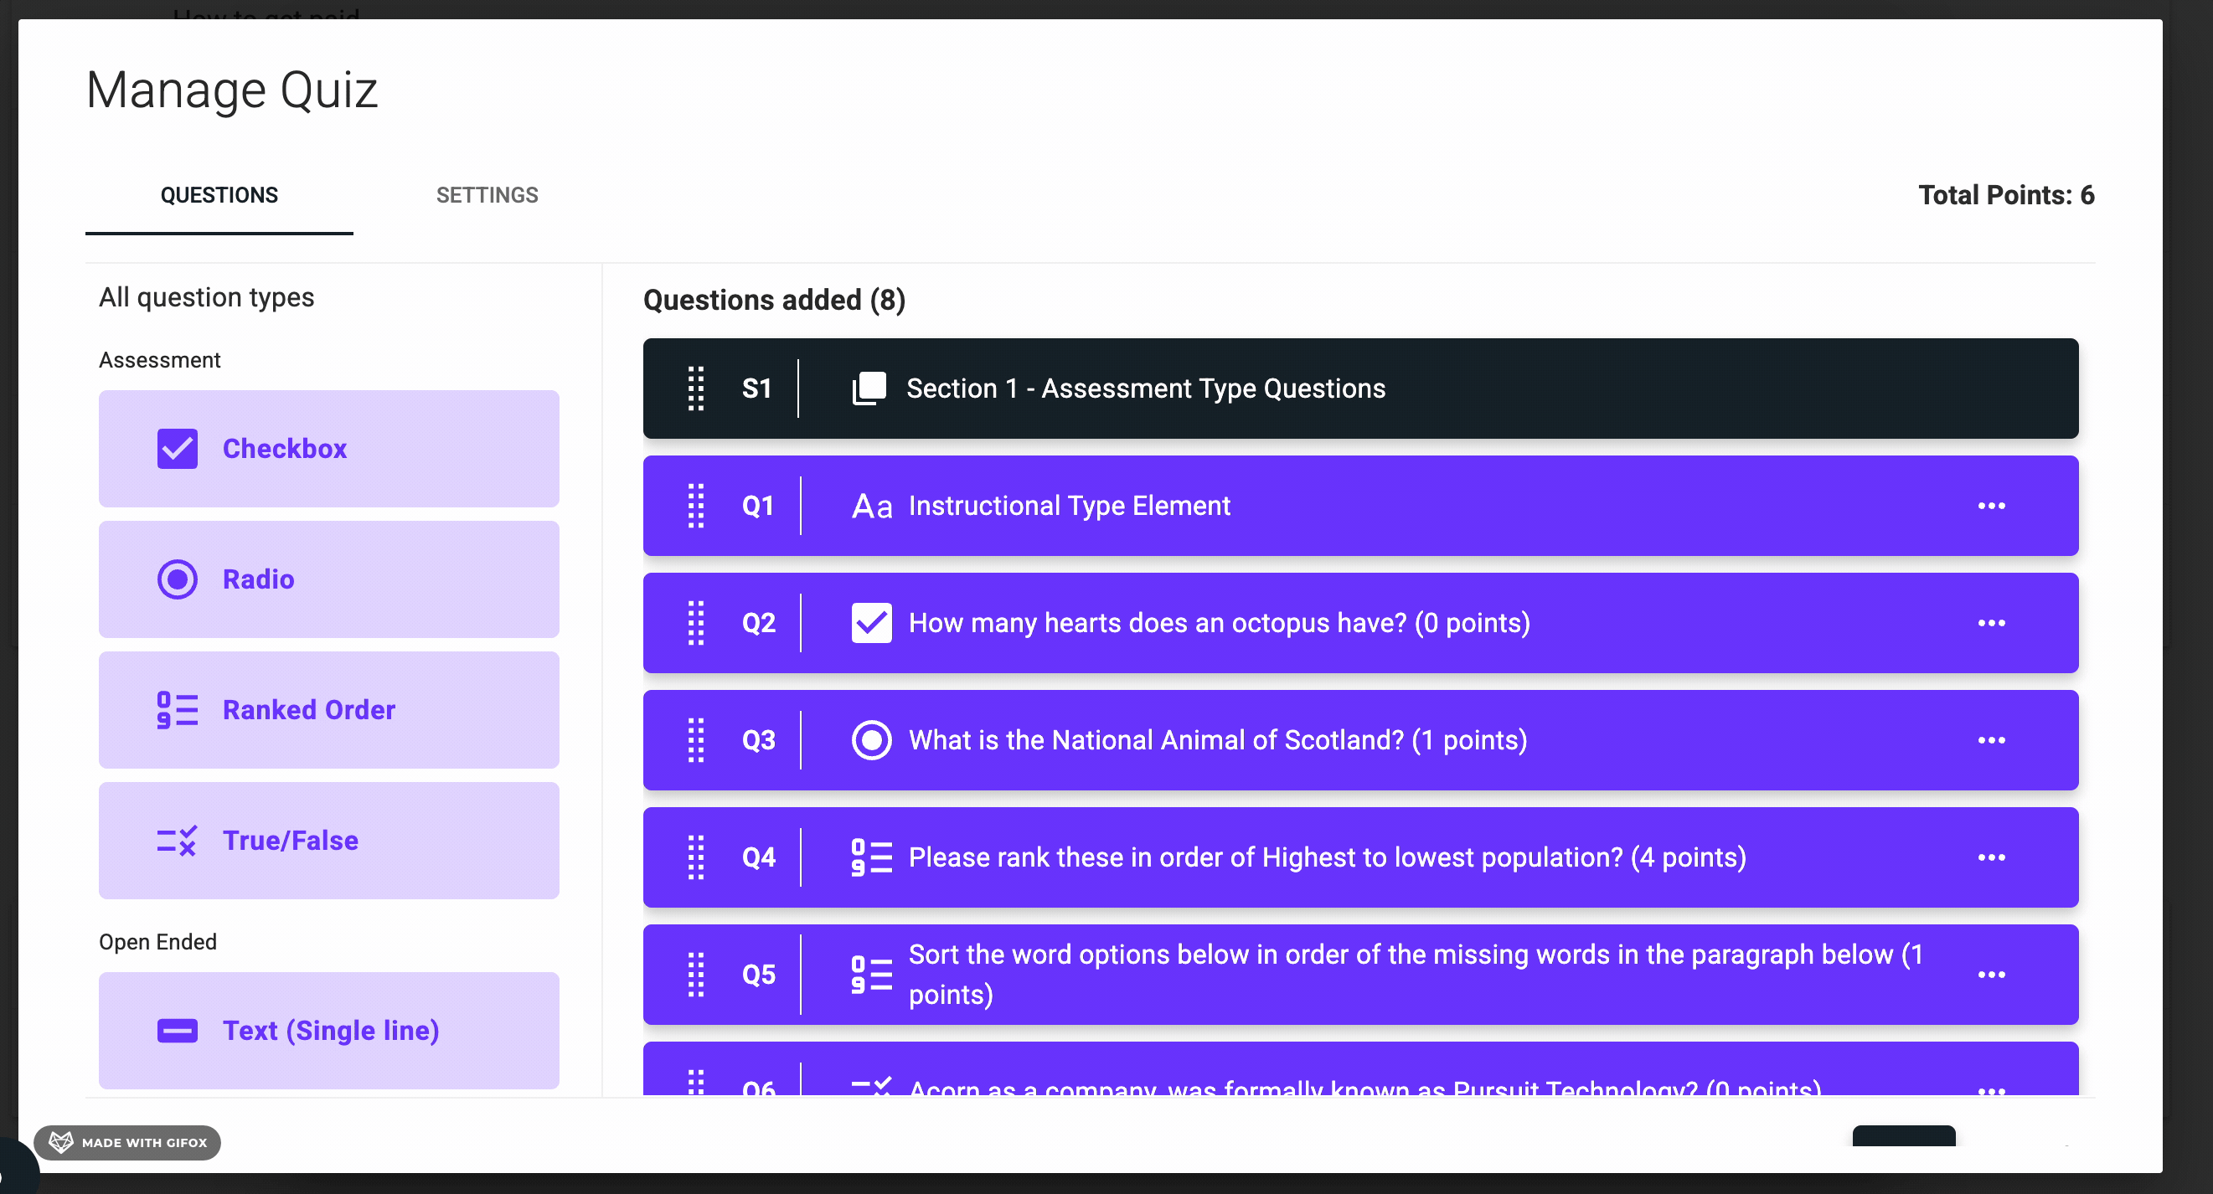Image resolution: width=2213 pixels, height=1194 pixels.
Task: Add a Ranked Order question
Action: tap(328, 709)
